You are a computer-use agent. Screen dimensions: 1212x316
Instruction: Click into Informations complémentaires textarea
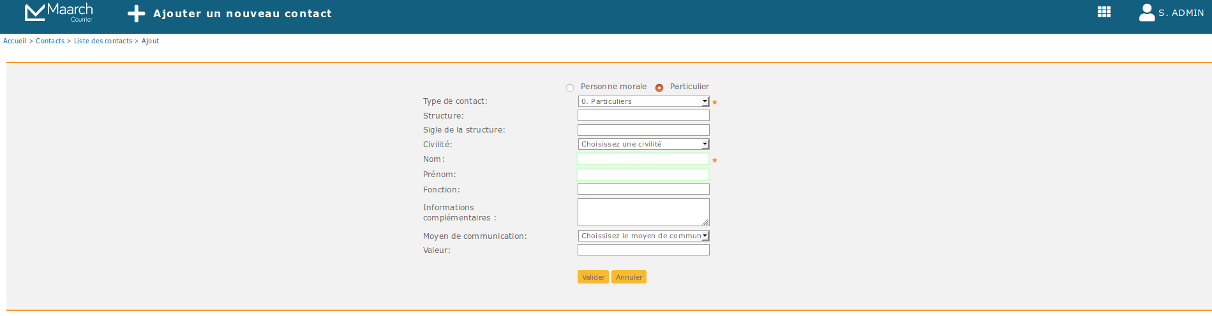tap(643, 212)
